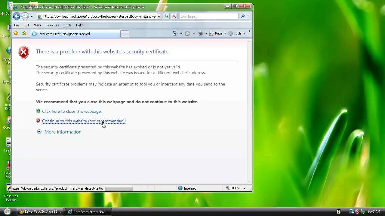Screen dimensions: 385x216
Task: Click the system tray clock 6:47 AM
Action: (374, 211)
